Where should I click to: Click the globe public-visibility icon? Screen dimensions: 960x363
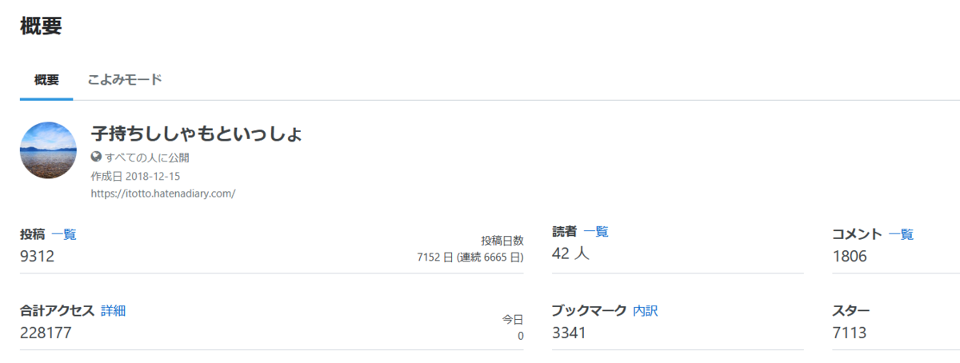[x=97, y=158]
